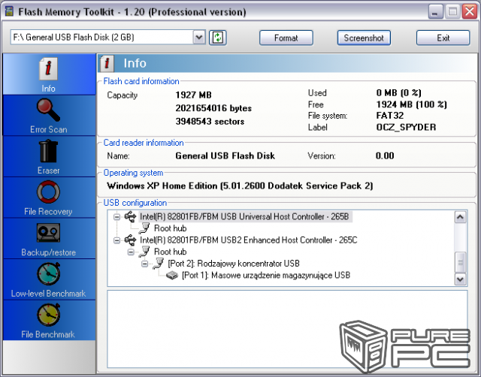The height and width of the screenshot is (377, 481).
Task: Collapse the Port 2 Rodzajowy koncentrator node
Action: coord(145,264)
